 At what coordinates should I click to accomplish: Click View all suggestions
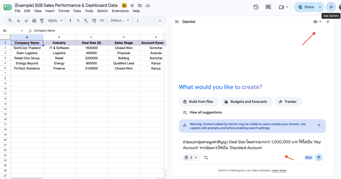point(202,112)
